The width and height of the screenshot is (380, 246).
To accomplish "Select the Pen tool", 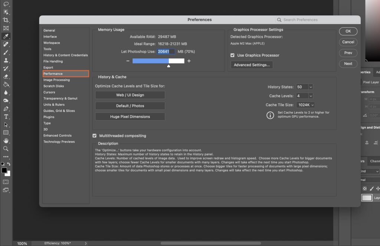I will pos(6,109).
